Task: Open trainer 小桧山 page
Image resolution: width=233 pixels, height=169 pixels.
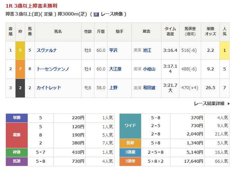Action: (x=149, y=69)
